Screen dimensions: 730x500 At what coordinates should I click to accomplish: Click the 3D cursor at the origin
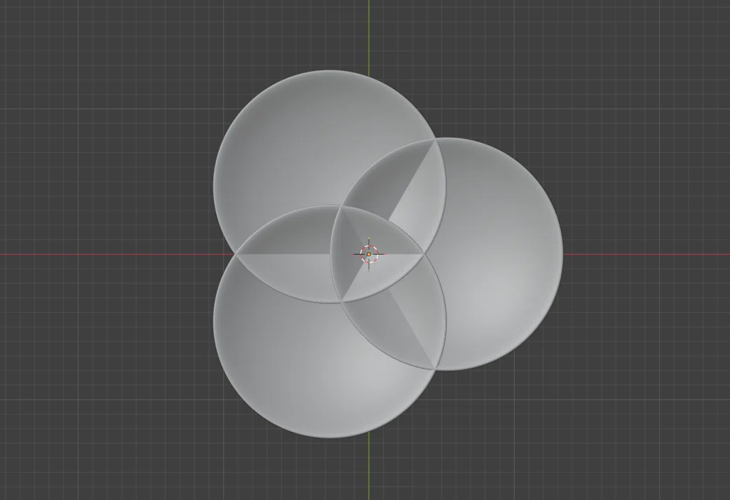(369, 254)
